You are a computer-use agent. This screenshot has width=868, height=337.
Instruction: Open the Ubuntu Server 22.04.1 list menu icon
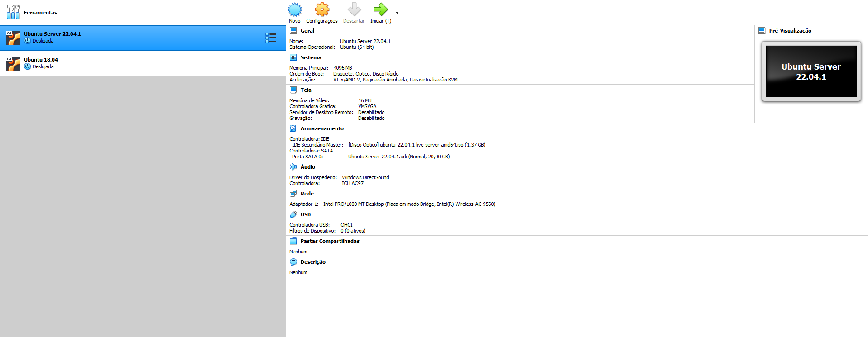271,38
